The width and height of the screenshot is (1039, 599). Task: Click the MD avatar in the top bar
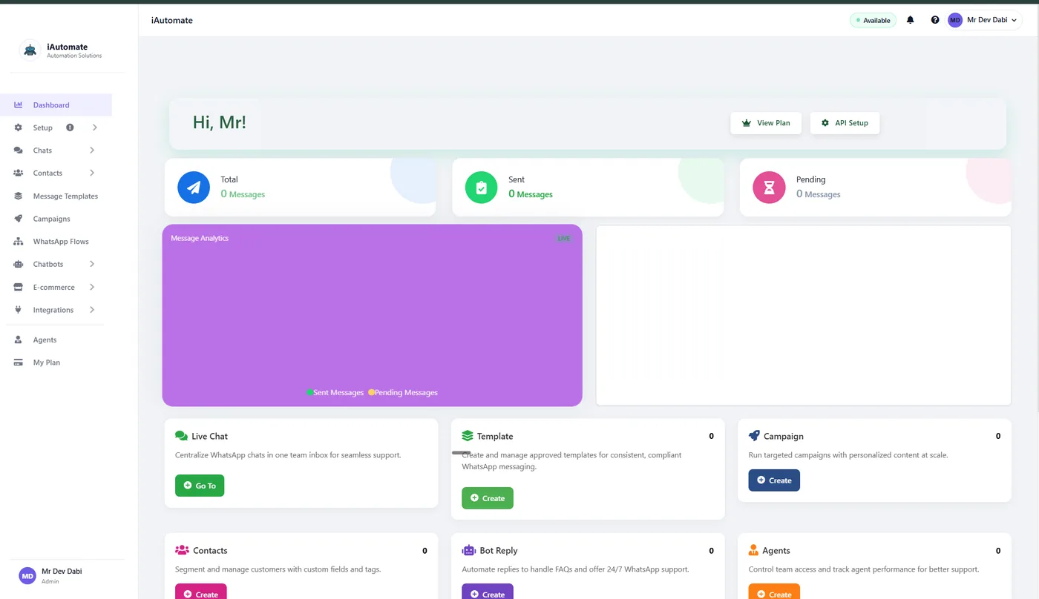[x=955, y=20]
